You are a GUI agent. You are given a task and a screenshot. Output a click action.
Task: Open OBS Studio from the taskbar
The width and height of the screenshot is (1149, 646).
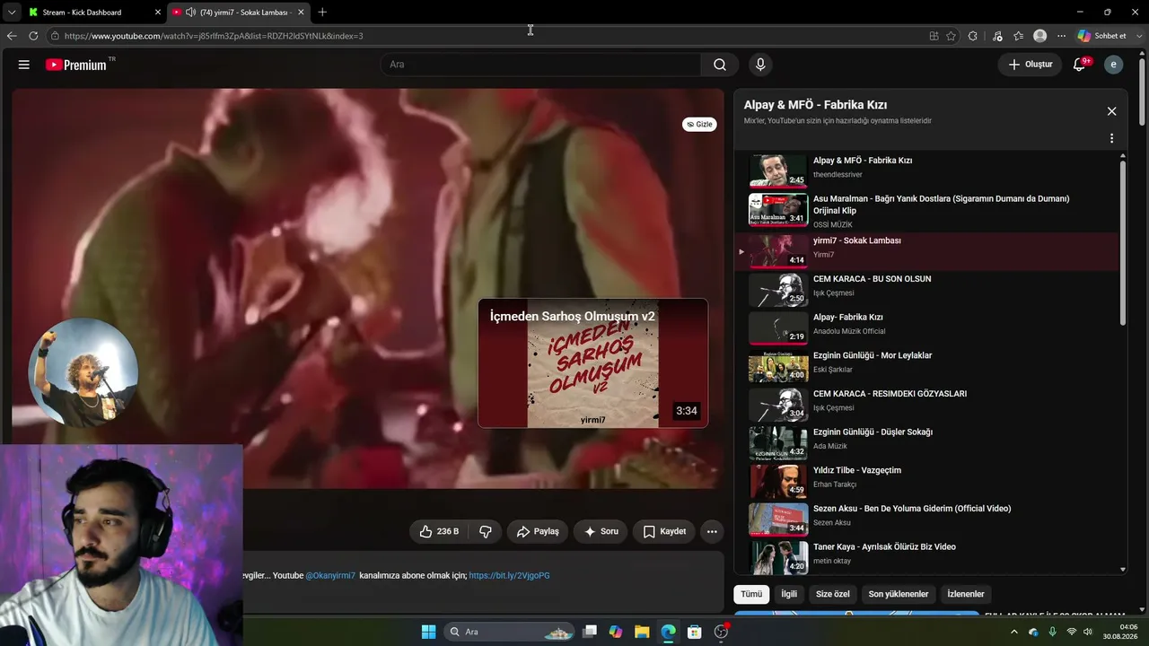721,632
